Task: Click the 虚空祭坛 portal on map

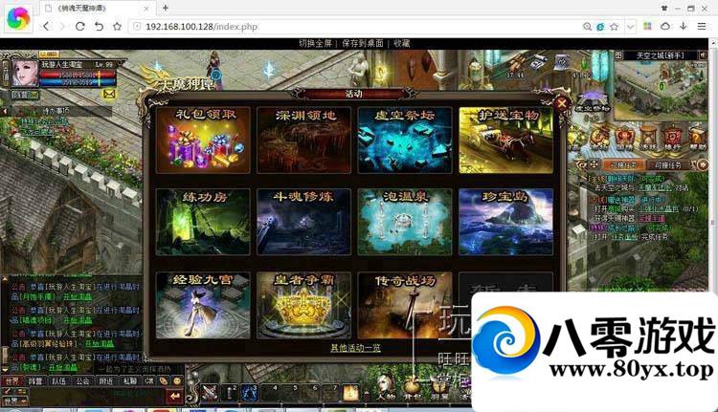Action: 593,102
